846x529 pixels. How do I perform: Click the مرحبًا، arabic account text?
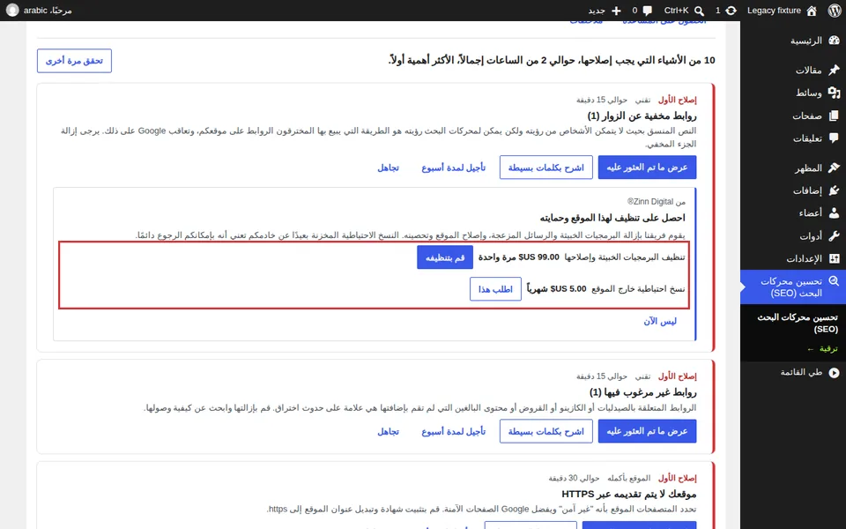tap(48, 11)
